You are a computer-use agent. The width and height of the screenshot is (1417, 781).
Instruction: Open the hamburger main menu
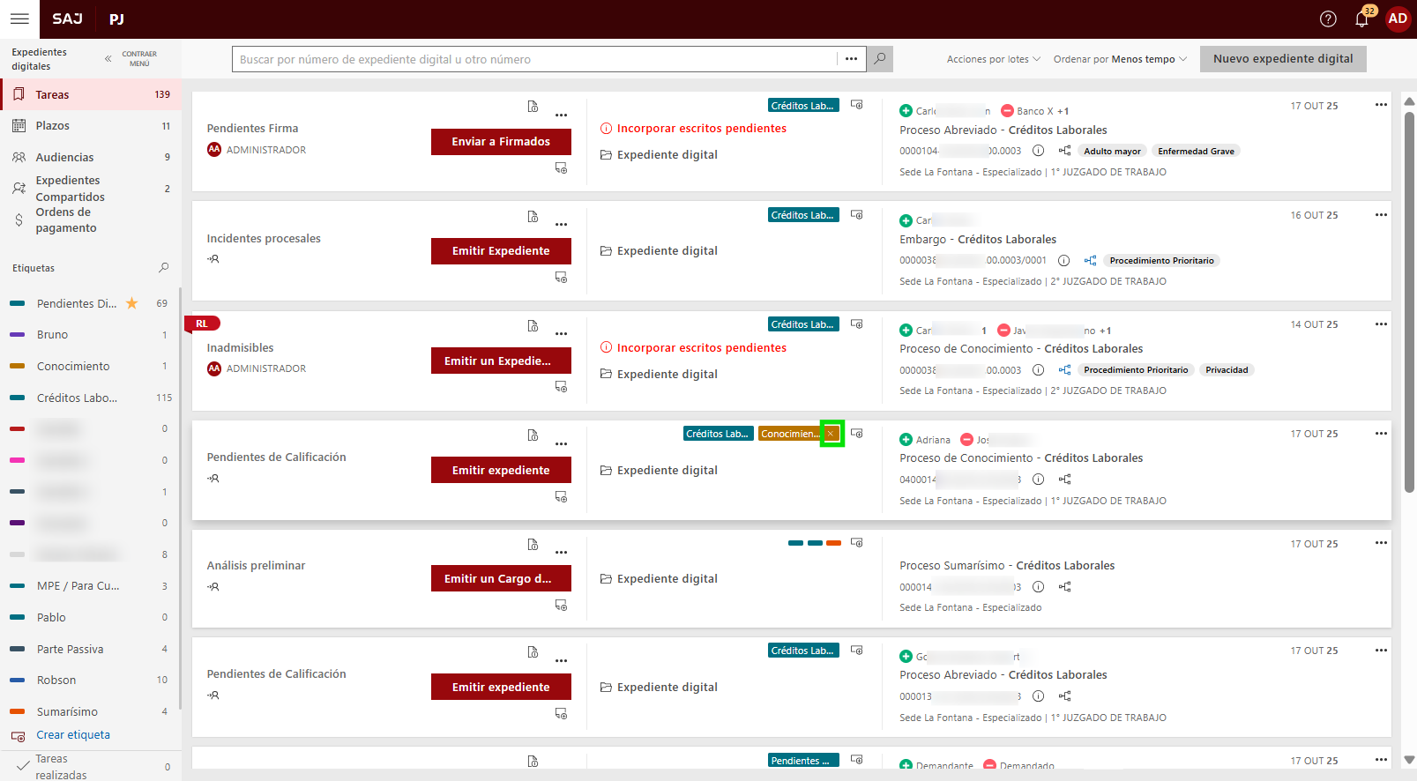[x=19, y=19]
